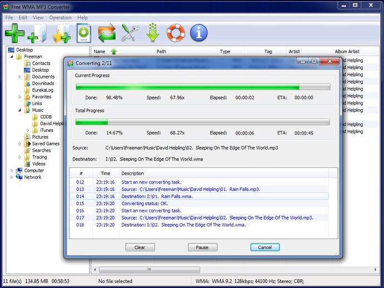Click the Current Progress bar
Viewport: 384px width, 288px height.
click(x=203, y=87)
